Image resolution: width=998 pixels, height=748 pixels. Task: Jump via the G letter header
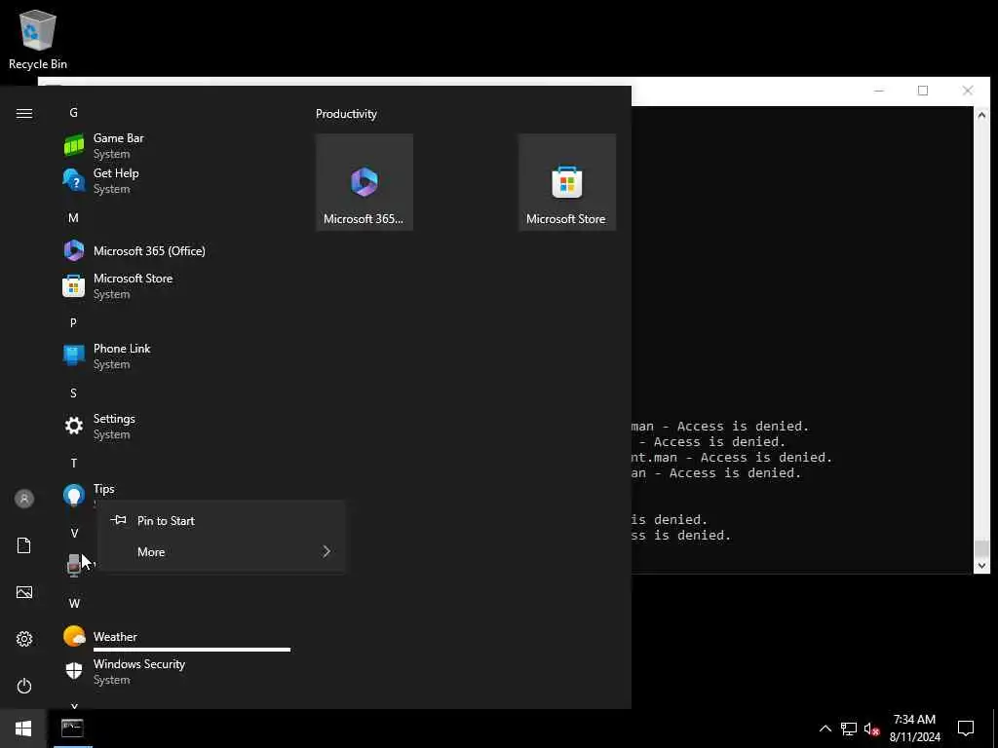(x=74, y=113)
